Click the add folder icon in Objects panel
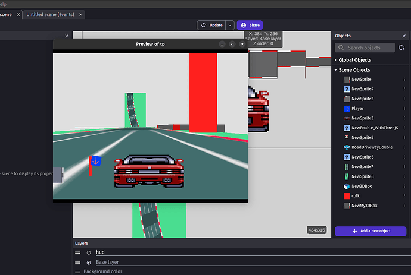Screen dimensions: 411x275 401,48
